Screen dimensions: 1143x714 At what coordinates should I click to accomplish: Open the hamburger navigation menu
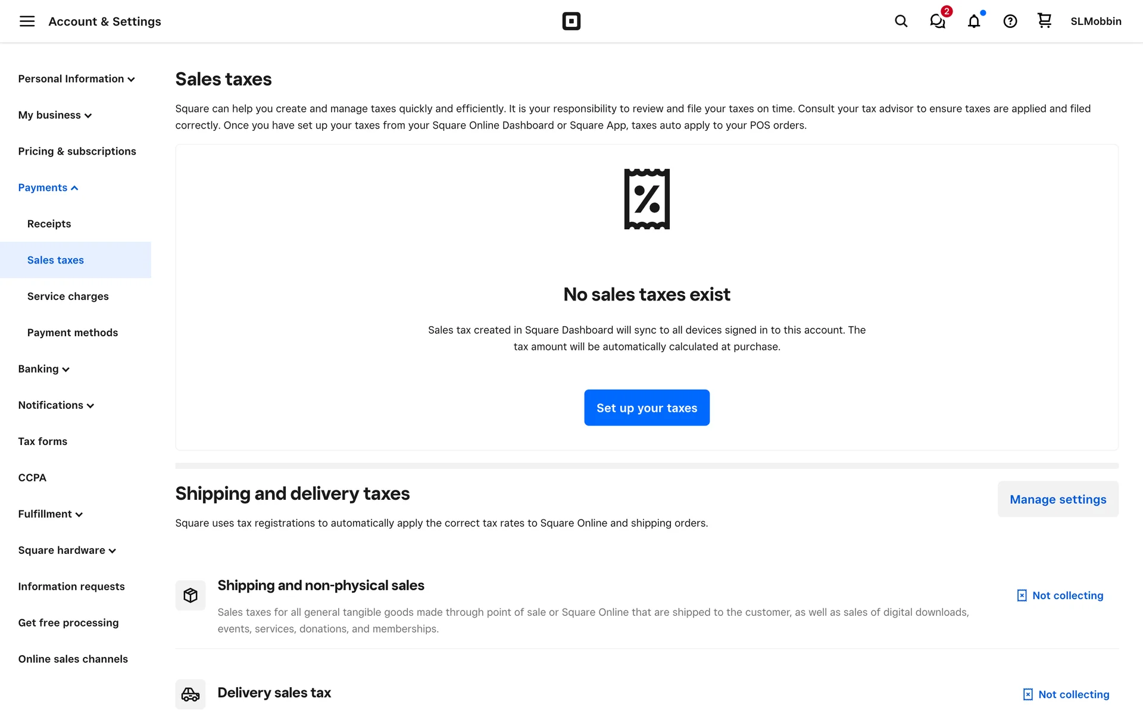pos(27,21)
